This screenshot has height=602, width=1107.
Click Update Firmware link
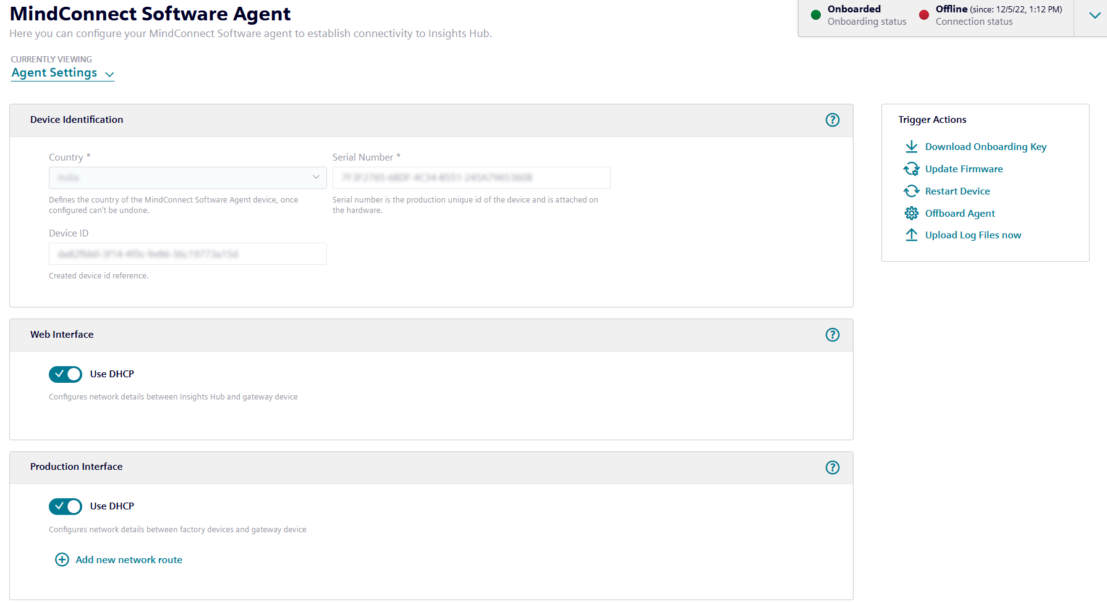pos(964,169)
